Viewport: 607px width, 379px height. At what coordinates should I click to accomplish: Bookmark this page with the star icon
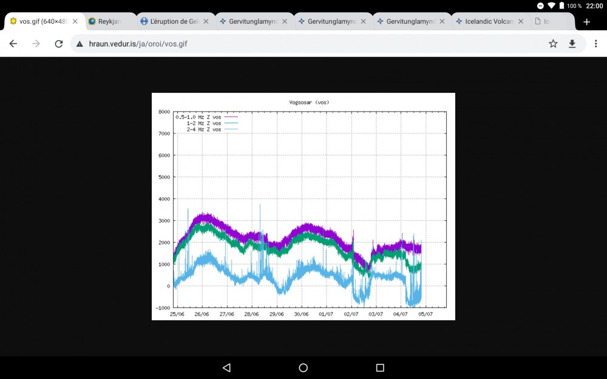click(x=553, y=44)
